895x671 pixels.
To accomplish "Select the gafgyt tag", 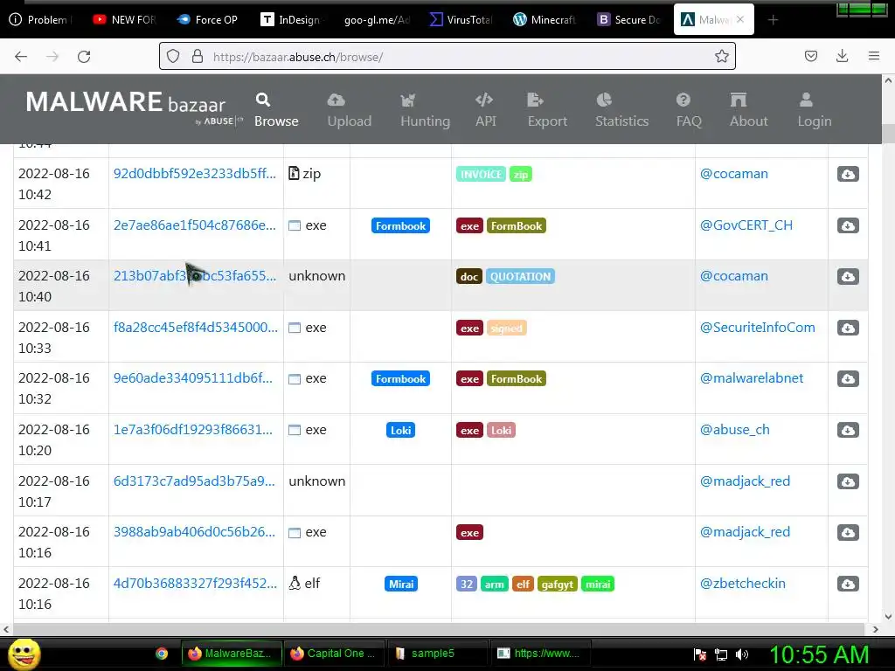I will tap(557, 585).
